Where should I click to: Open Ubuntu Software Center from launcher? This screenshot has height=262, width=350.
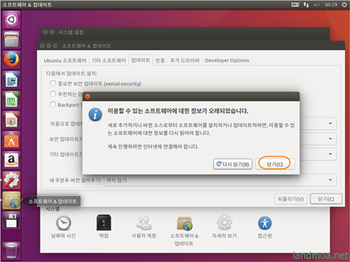coord(11,140)
